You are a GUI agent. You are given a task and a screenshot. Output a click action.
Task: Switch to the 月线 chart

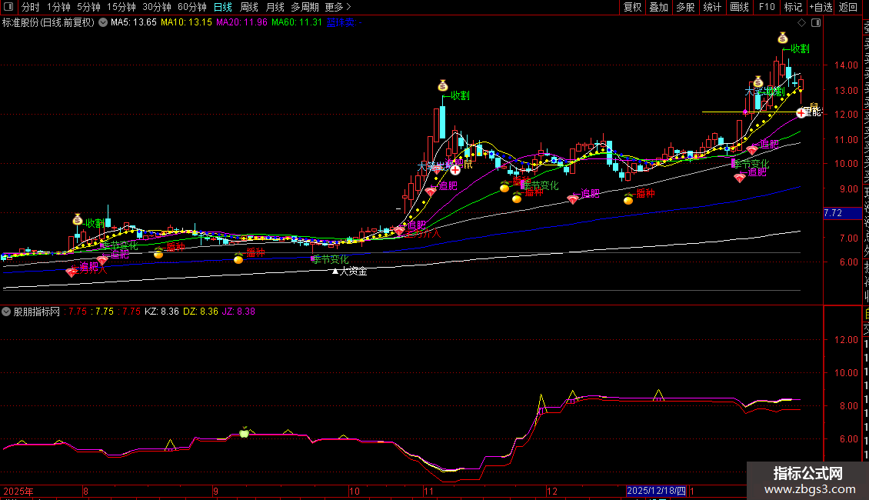pos(275,7)
